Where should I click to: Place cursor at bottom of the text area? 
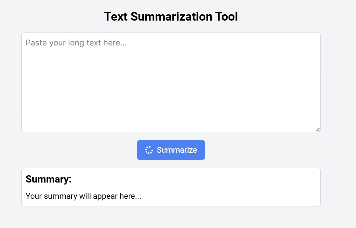pyautogui.click(x=171, y=126)
